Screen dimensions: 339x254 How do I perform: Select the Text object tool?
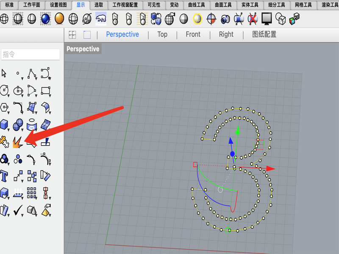pyautogui.click(x=4, y=176)
